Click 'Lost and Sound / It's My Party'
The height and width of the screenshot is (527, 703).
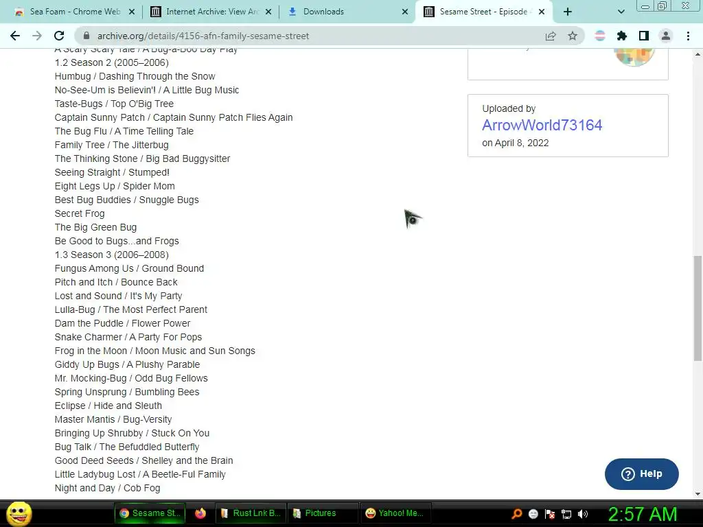(x=118, y=296)
